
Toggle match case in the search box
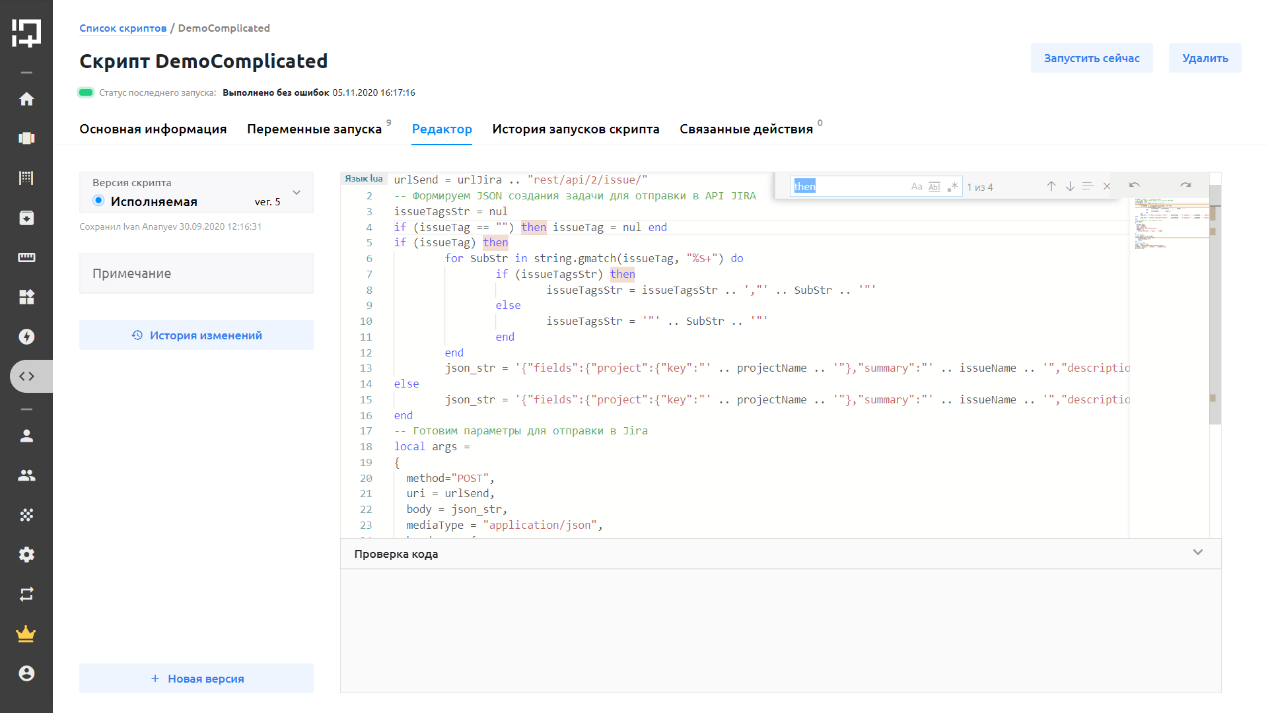tap(916, 187)
